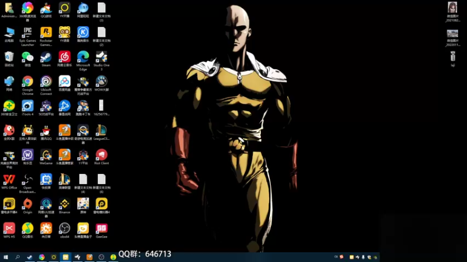Select the active yellow app in taskbar

click(65, 257)
